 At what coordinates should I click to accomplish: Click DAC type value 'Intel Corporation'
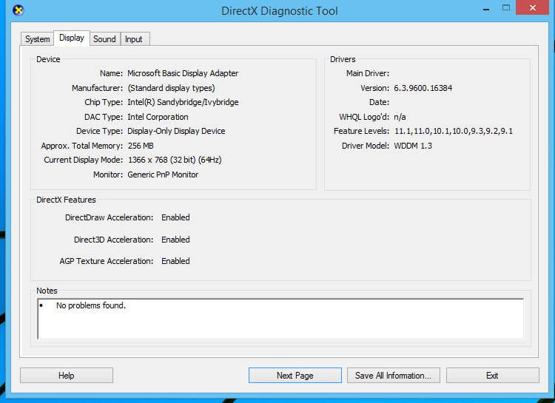[158, 117]
